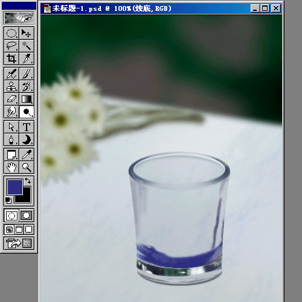Close the document window
302x302 pixels.
pyautogui.click(x=276, y=8)
